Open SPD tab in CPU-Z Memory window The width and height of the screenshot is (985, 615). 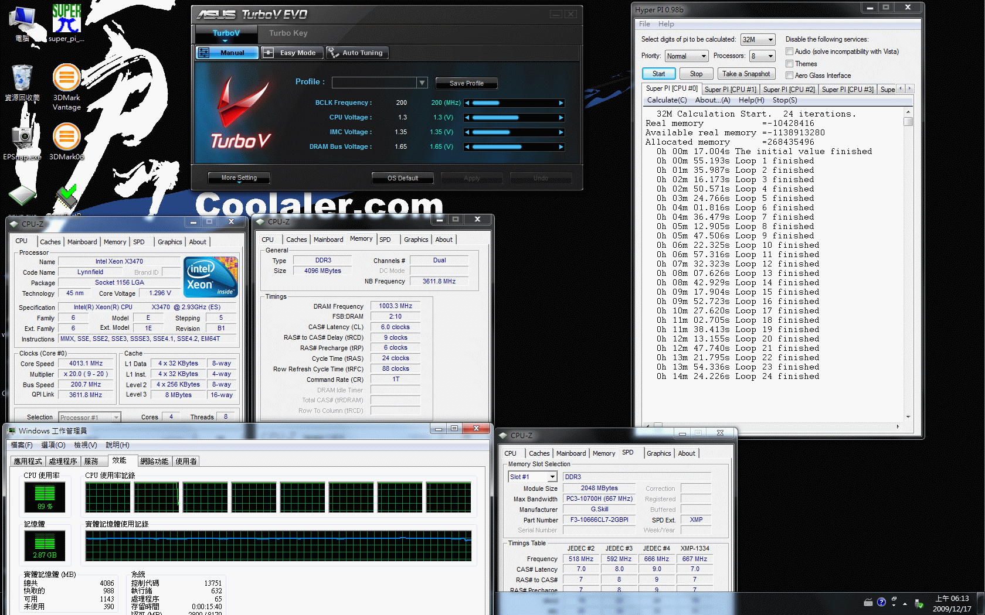point(385,240)
